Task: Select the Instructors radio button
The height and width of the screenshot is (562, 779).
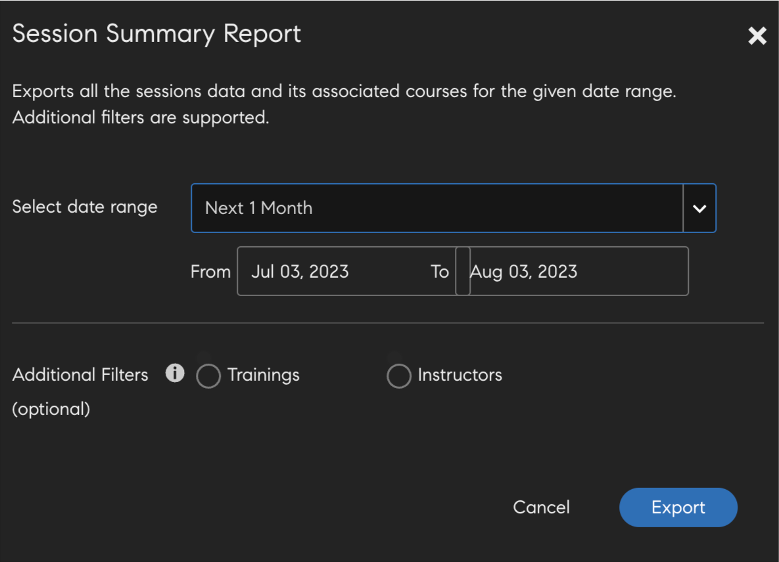Action: 398,376
